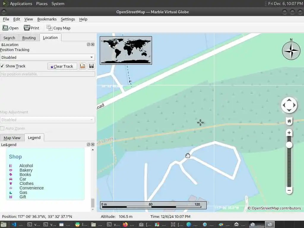
Task: Pan map up with navigation arrow
Action: click(289, 100)
